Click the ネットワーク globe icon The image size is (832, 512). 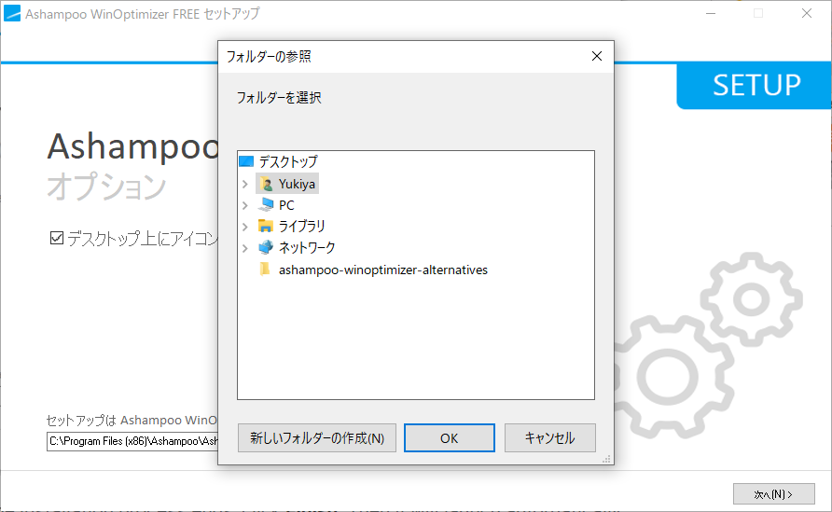click(266, 247)
